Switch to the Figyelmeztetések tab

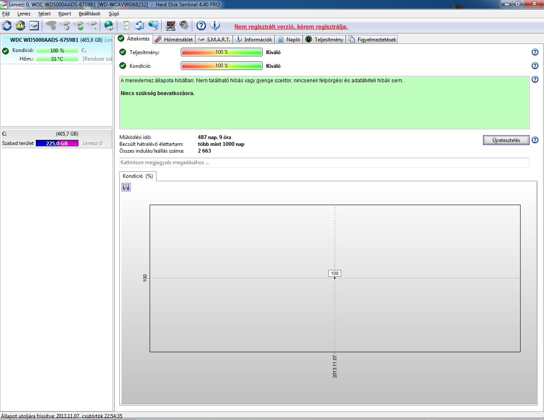372,39
